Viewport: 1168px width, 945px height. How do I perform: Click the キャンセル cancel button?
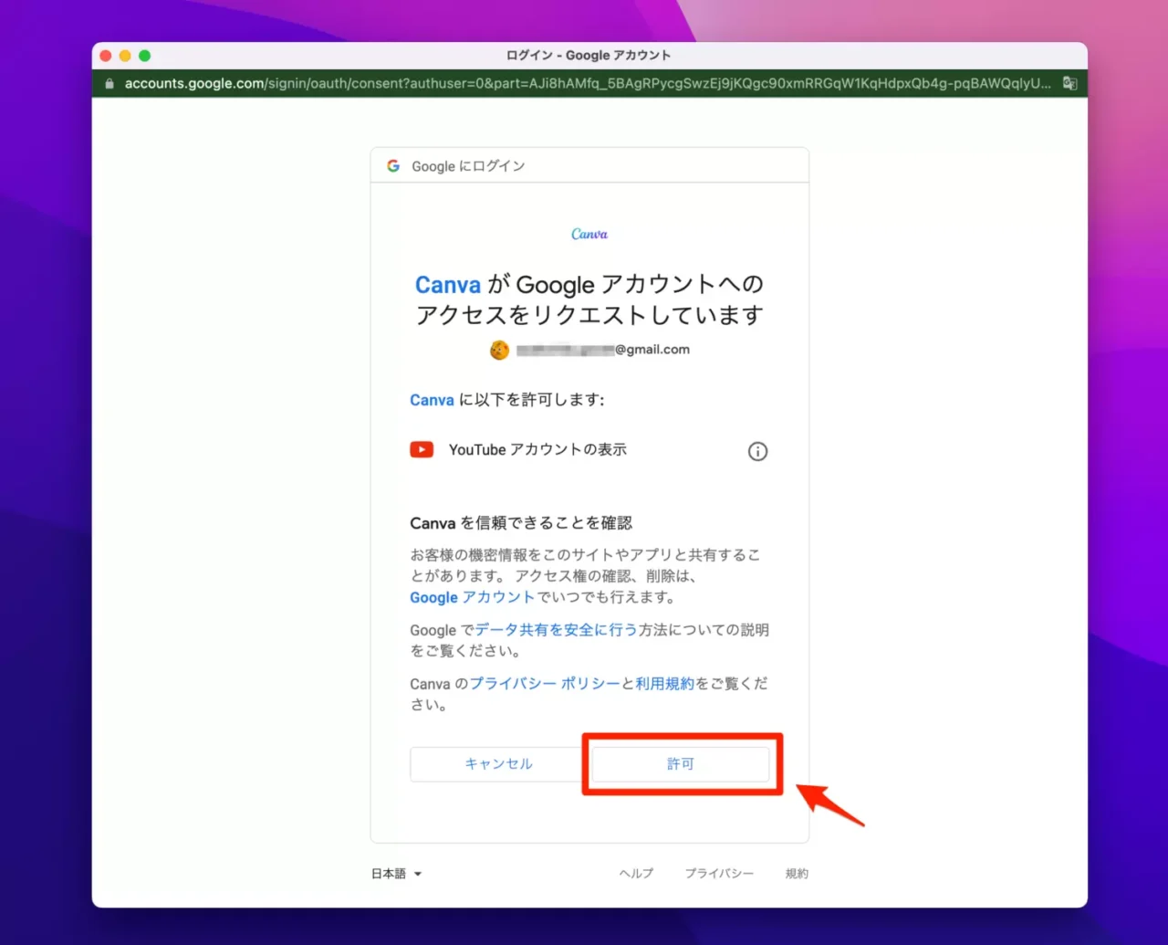pos(498,764)
